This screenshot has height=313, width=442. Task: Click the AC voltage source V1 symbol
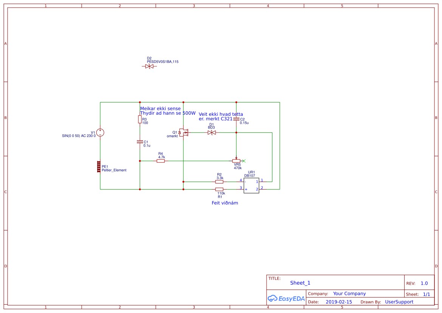pos(100,133)
